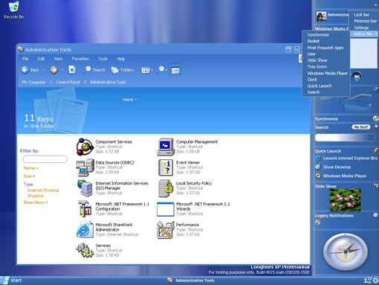Click the Quick Launch pencil edit icon
Image resolution: width=379 pixels, height=285 pixels.
376,150
